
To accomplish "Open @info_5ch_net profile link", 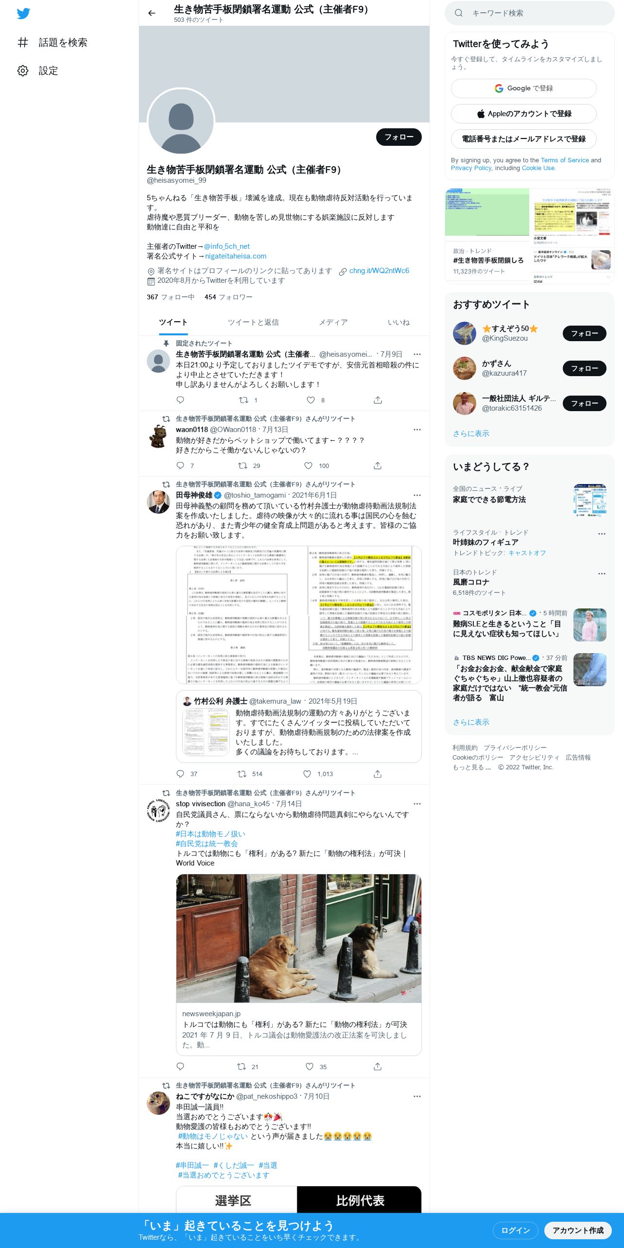I will pyautogui.click(x=226, y=246).
